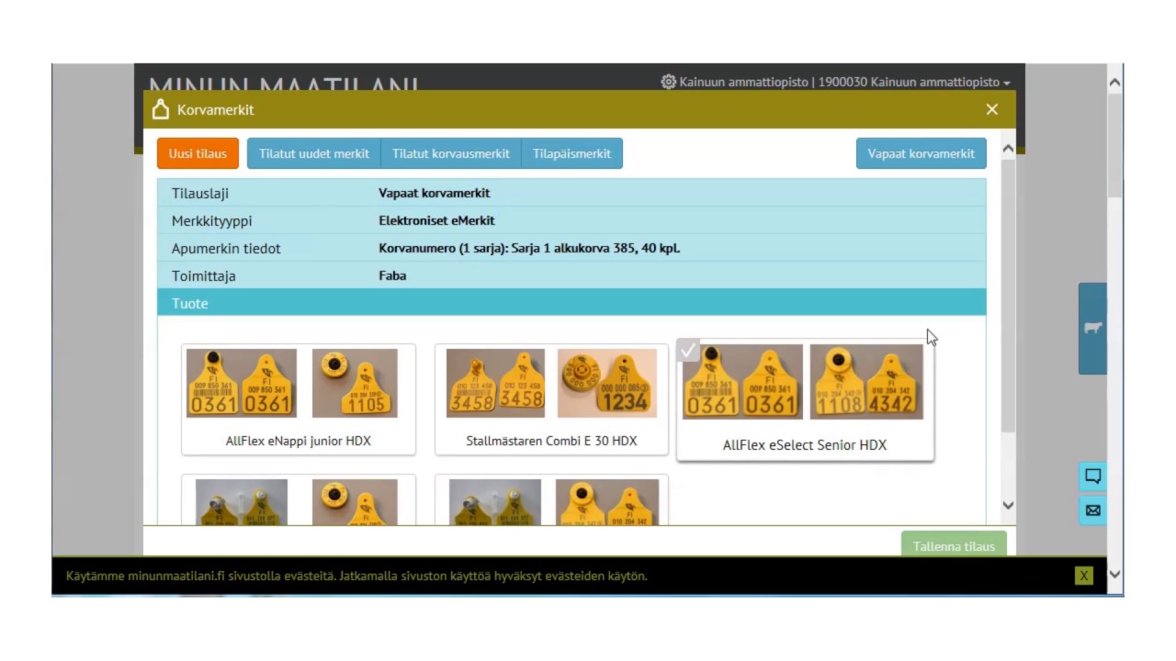Click the Tilauslaji row
This screenshot has width=1176, height=661.
(x=571, y=193)
